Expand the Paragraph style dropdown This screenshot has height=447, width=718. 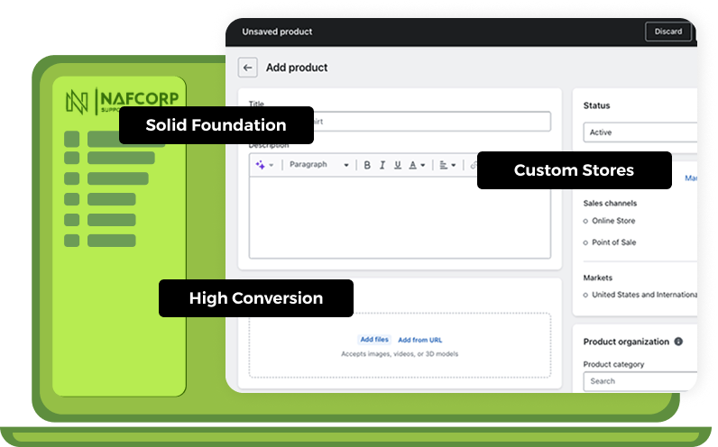coord(318,165)
